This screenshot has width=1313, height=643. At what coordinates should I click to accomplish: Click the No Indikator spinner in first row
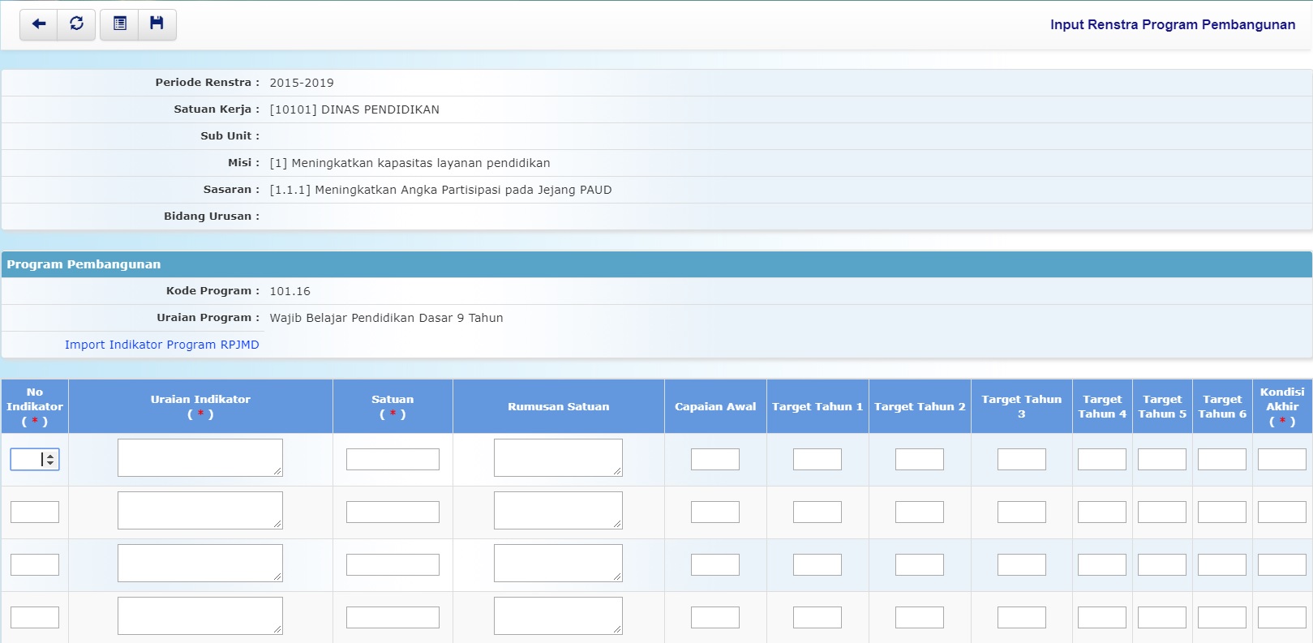50,460
